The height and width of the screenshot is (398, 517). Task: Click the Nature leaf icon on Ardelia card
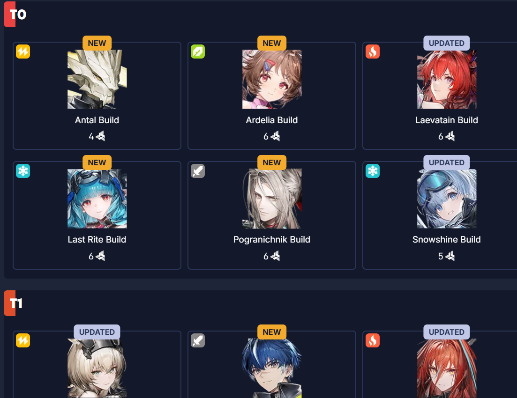198,52
